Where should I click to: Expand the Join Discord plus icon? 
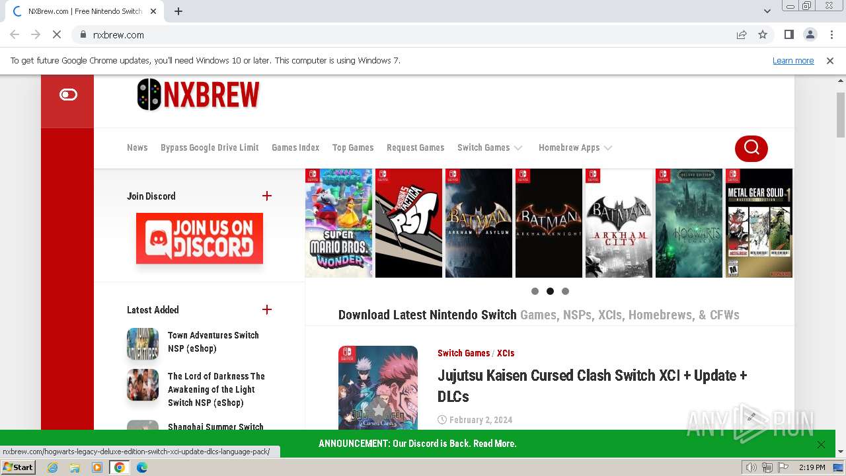click(x=267, y=196)
